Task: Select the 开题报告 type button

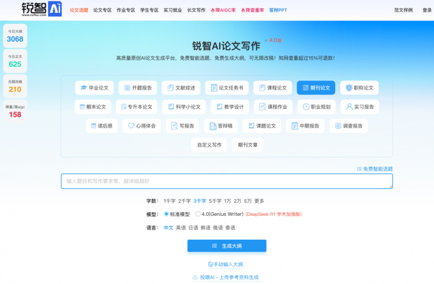Action: click(x=138, y=88)
